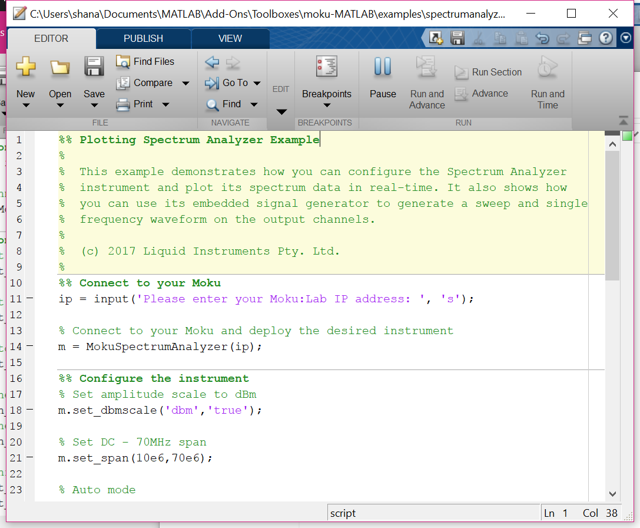The width and height of the screenshot is (640, 528).
Task: Navigate back with the left arrow
Action: [x=212, y=62]
